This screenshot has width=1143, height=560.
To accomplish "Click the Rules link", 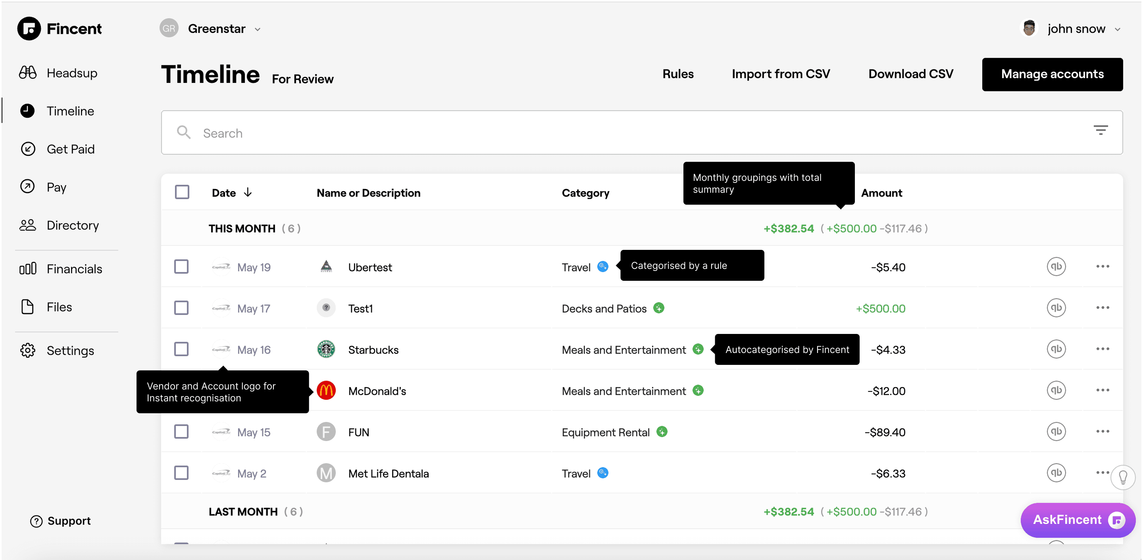I will pyautogui.click(x=677, y=74).
